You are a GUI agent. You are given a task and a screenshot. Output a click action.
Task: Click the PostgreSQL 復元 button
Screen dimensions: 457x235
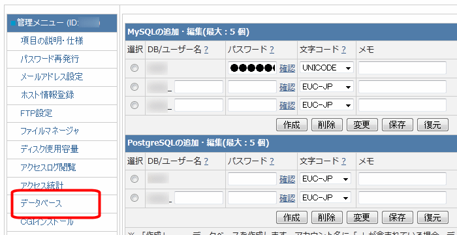(x=432, y=217)
